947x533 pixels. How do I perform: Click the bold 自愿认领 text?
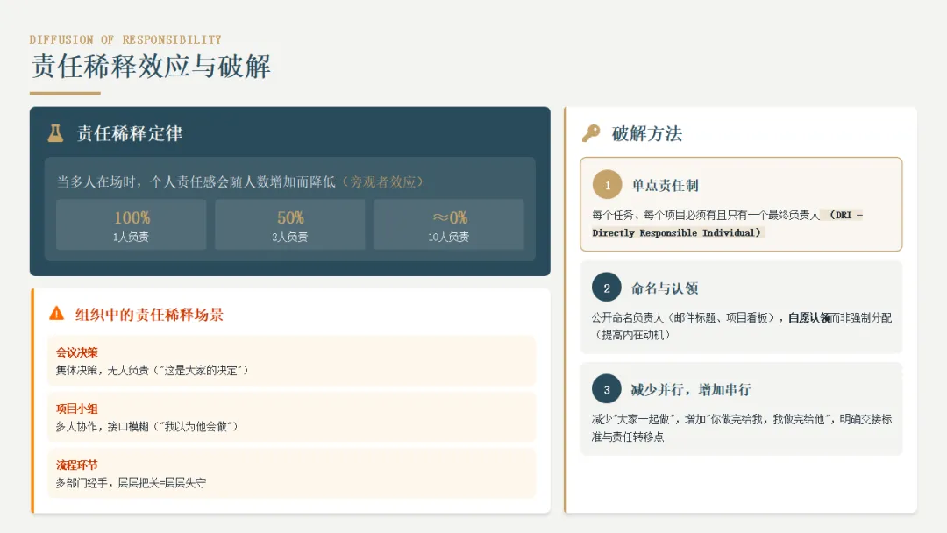tap(808, 317)
